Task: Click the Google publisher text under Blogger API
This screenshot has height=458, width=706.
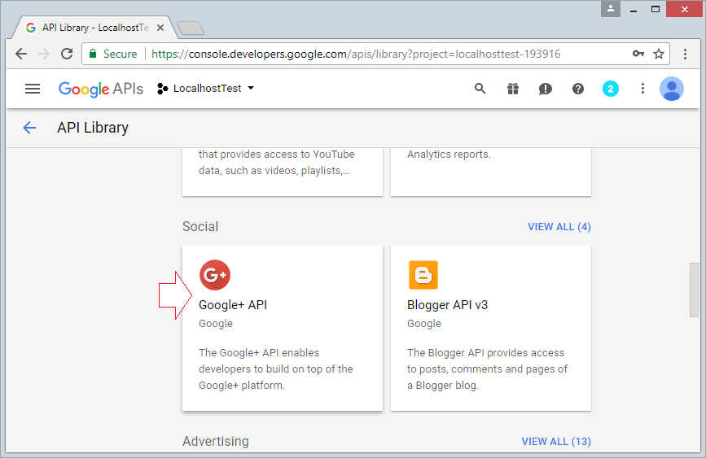Action: pyautogui.click(x=424, y=324)
